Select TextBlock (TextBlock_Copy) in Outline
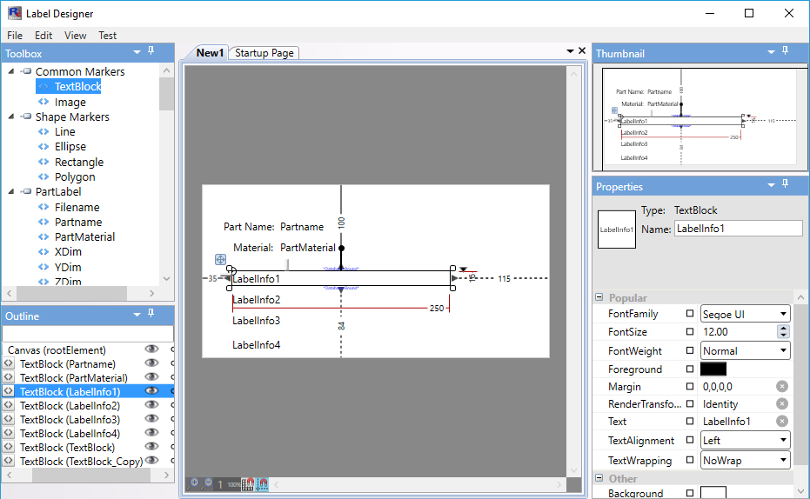 (x=81, y=462)
